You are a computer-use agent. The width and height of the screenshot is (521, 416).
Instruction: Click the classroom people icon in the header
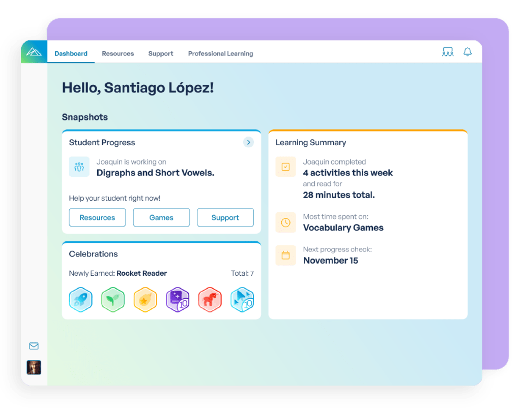(x=448, y=51)
